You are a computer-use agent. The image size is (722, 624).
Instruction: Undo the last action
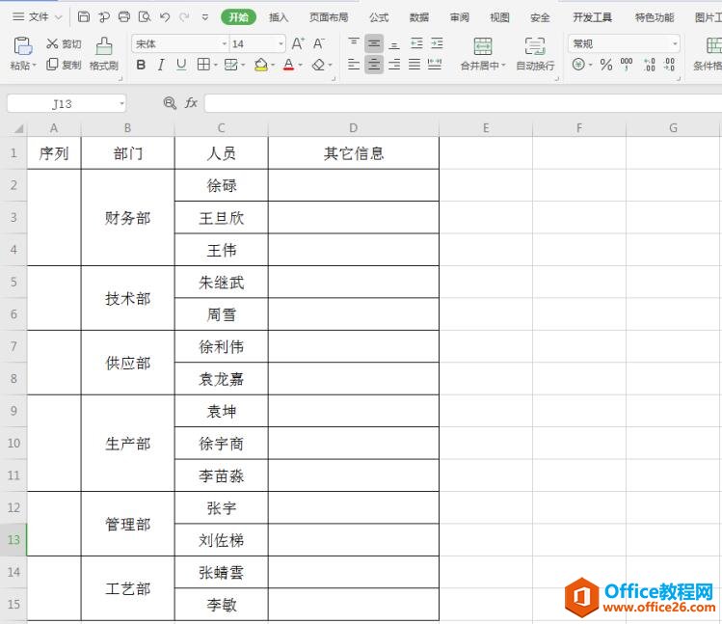[x=165, y=17]
